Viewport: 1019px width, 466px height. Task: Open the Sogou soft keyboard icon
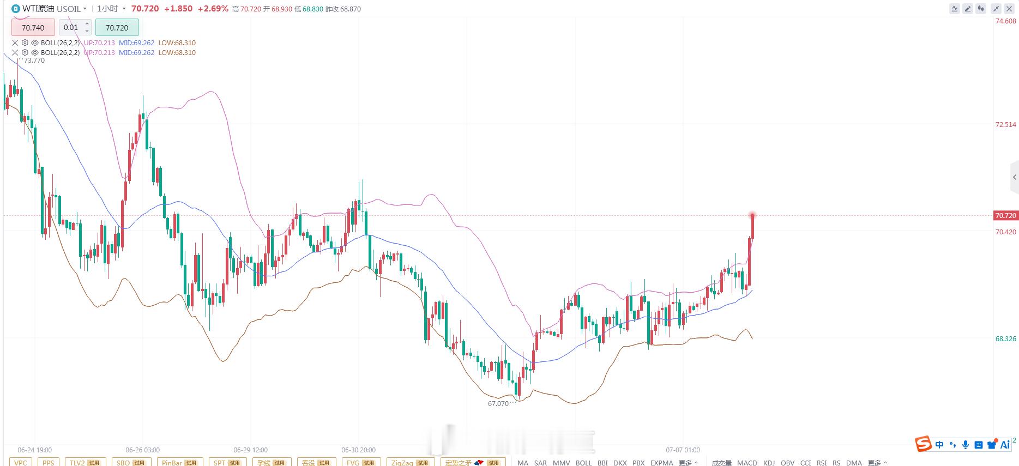(979, 445)
